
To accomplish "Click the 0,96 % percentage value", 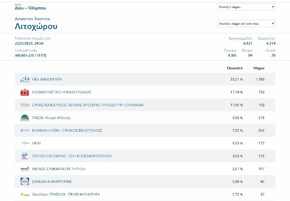I will coord(237,181).
